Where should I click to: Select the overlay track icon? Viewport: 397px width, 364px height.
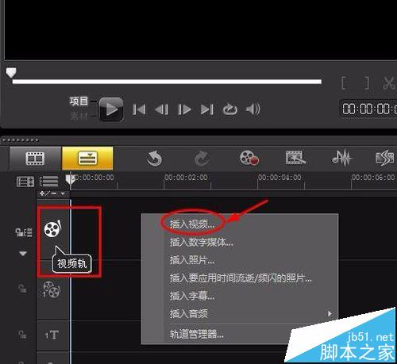pos(52,289)
